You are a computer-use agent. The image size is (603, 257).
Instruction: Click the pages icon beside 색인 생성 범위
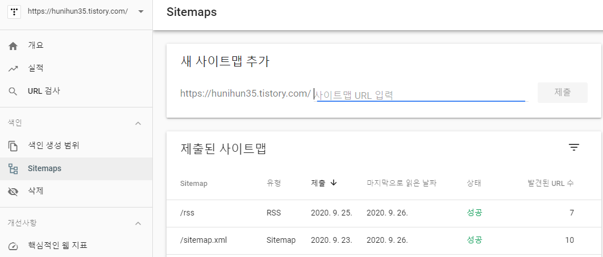pos(13,146)
